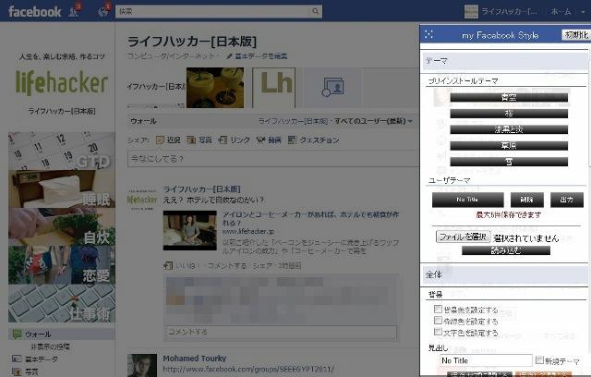
Task: Open the ウォール tab heading above share bar
Action: pos(143,121)
